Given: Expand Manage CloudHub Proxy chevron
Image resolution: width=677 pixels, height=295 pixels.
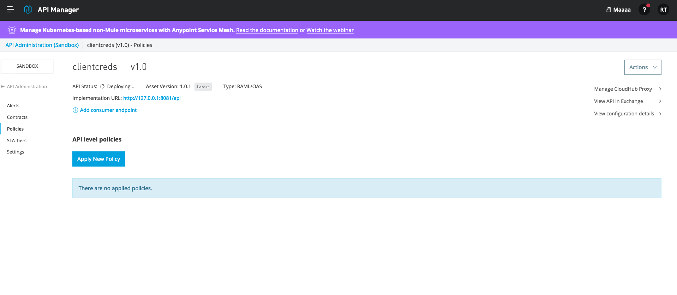Looking at the screenshot, I should click(660, 89).
